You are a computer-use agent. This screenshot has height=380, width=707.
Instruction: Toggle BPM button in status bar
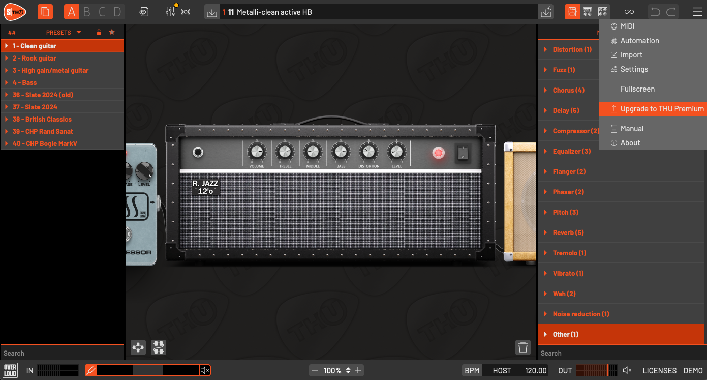coord(472,370)
